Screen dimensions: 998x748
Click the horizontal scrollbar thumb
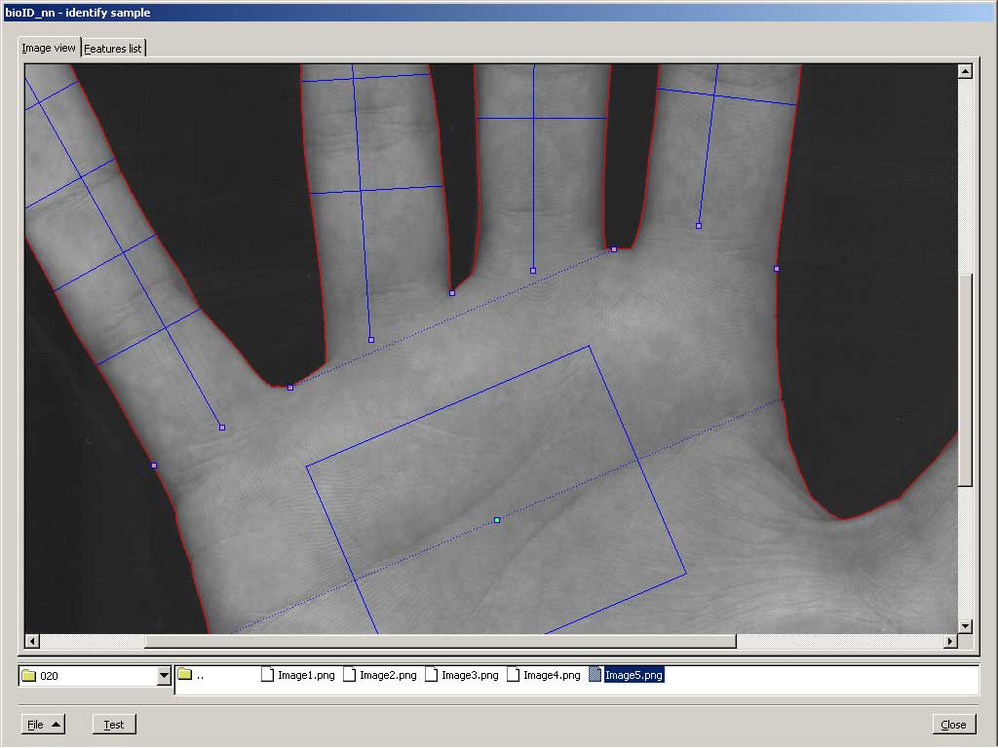click(439, 641)
